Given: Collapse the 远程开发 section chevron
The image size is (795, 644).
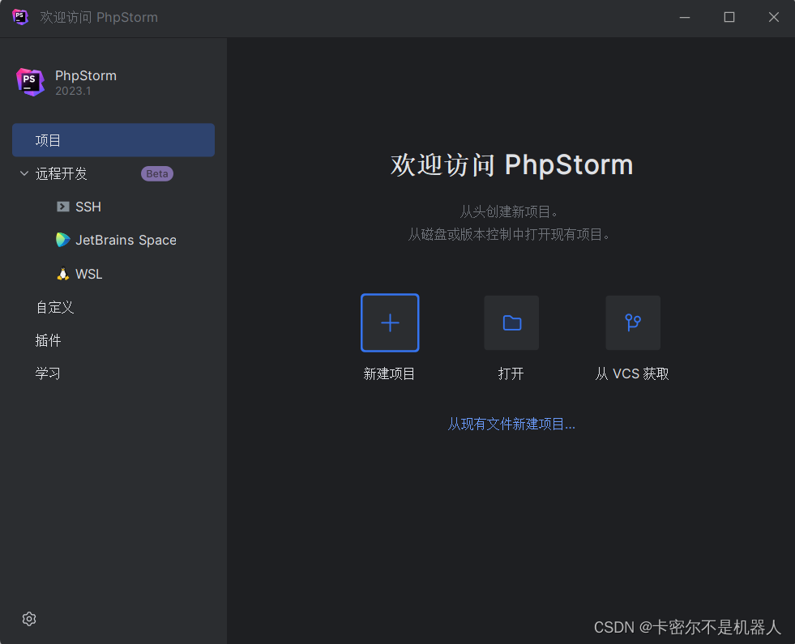Looking at the screenshot, I should pos(24,173).
